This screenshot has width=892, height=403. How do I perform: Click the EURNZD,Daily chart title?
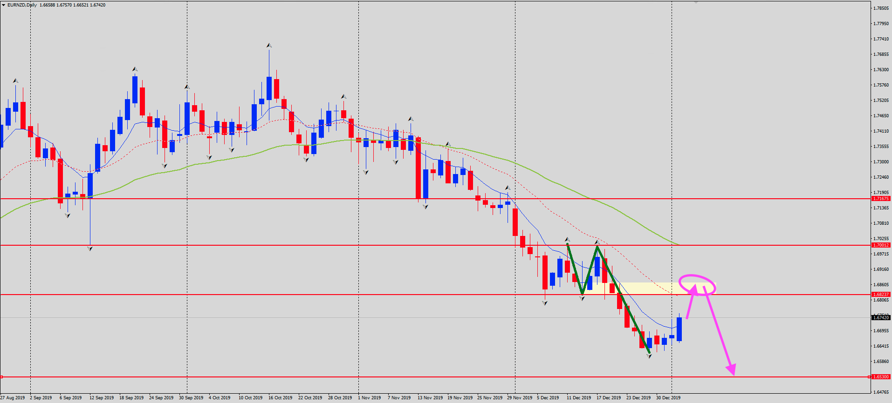(22, 5)
